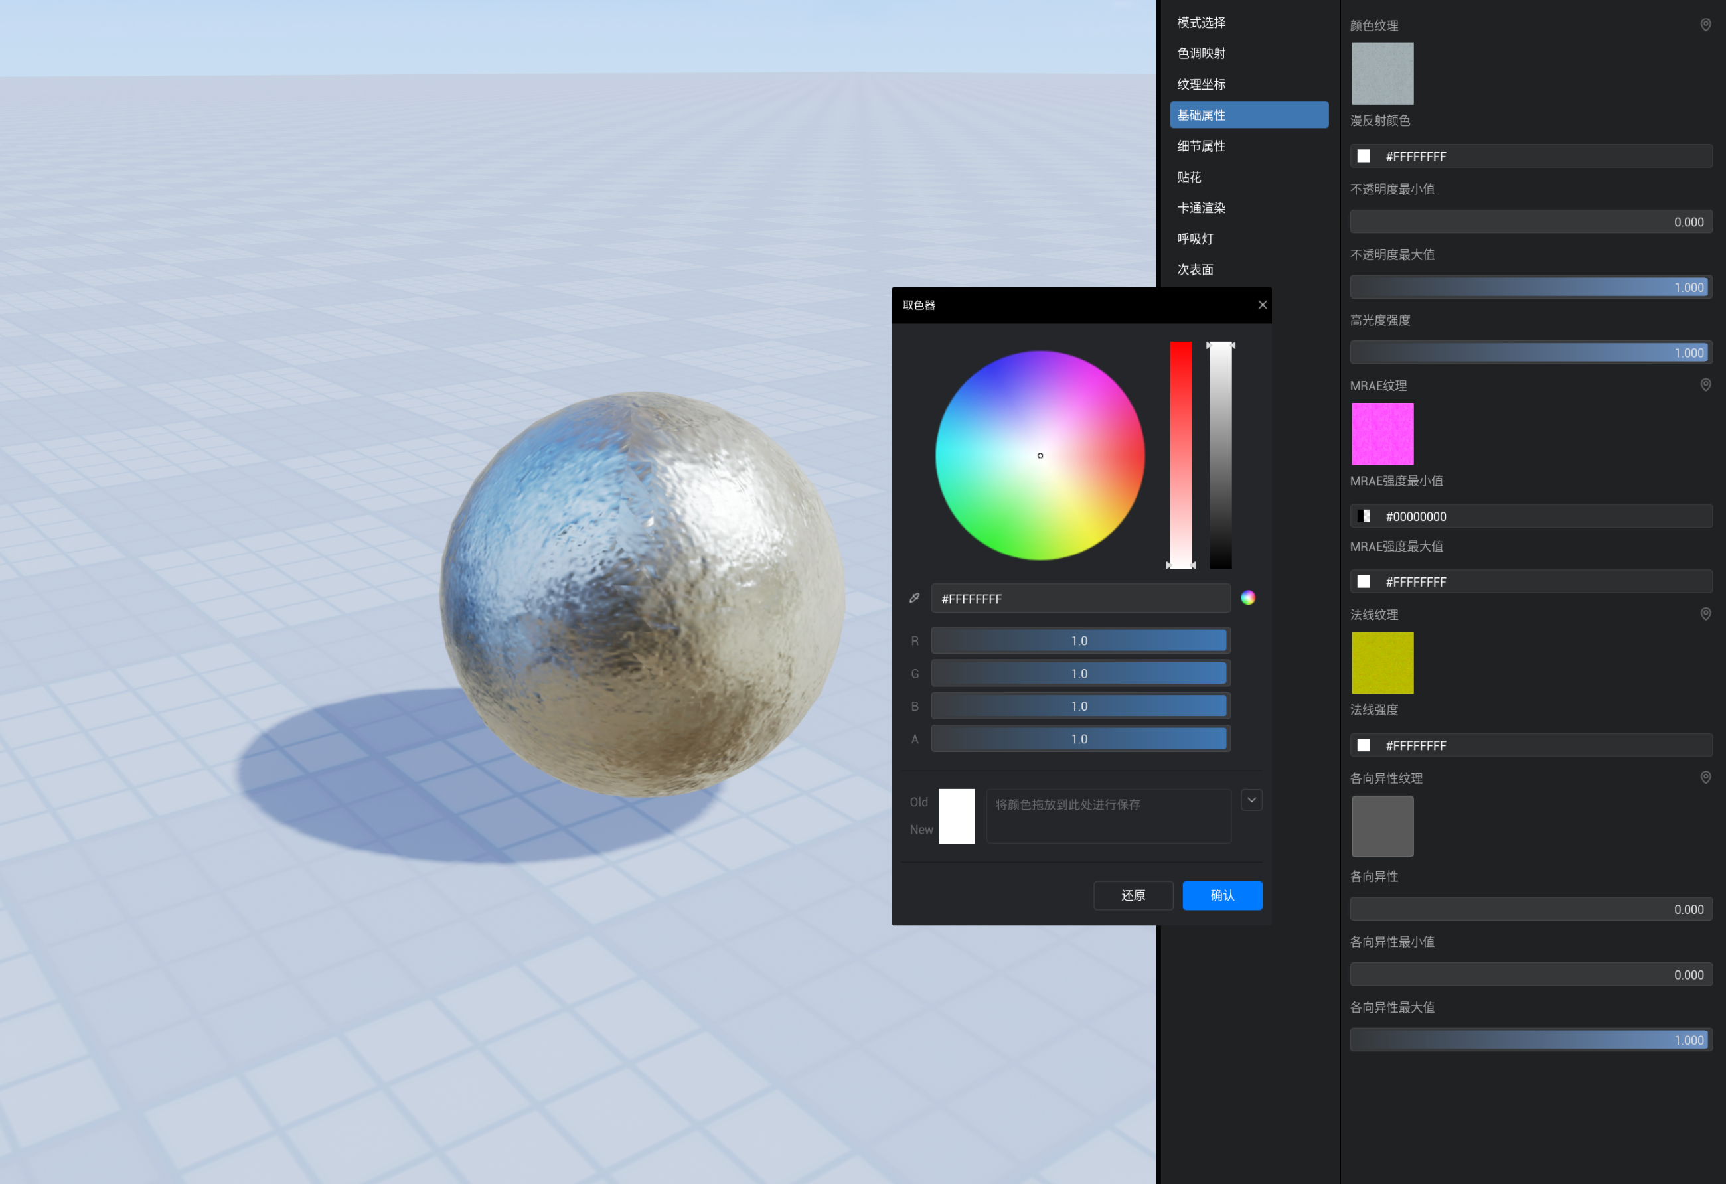The image size is (1726, 1184).
Task: Click locate icon next to MRAE纹理
Action: [1705, 385]
